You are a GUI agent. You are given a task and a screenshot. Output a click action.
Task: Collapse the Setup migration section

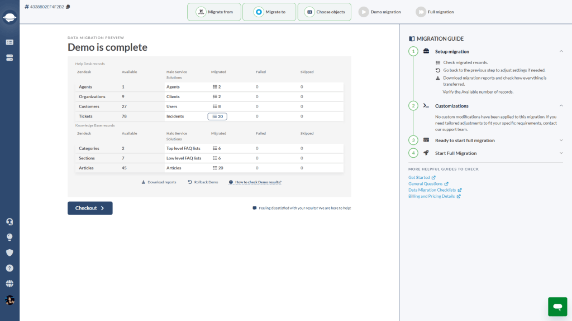[561, 51]
